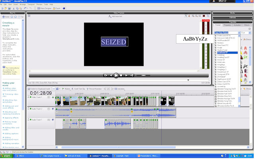Screen dimensions: 255x159
Task: Click the Marker button on timeline toolbar
Action: [66, 89]
